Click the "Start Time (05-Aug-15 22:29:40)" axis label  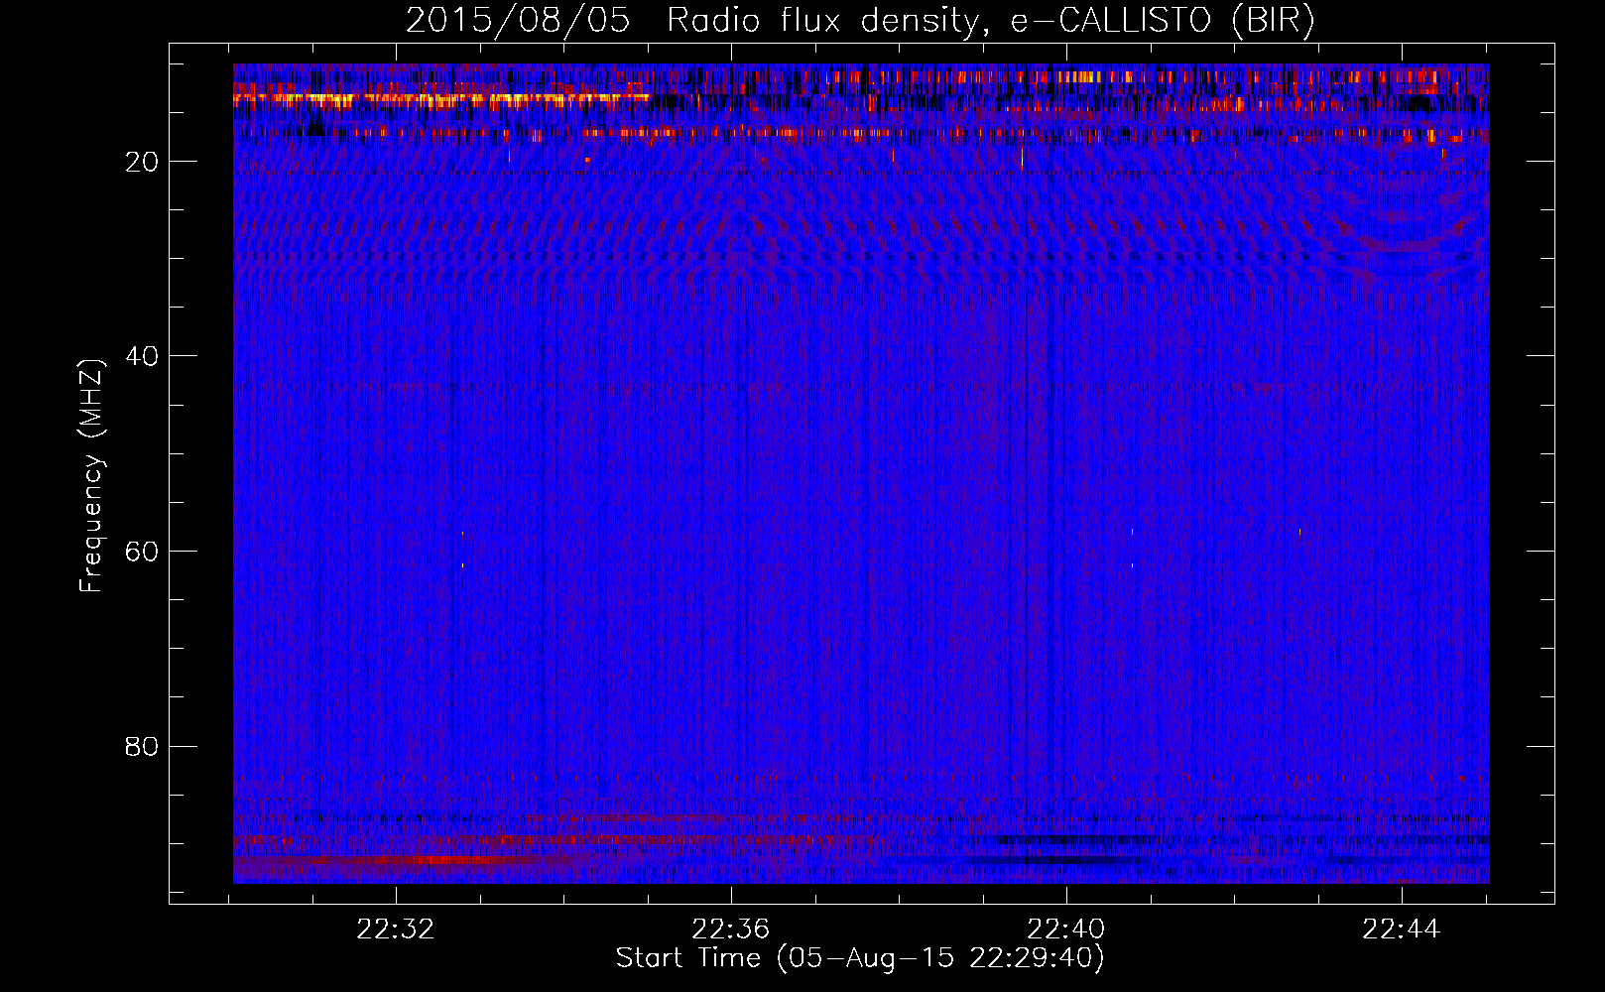[x=860, y=958]
